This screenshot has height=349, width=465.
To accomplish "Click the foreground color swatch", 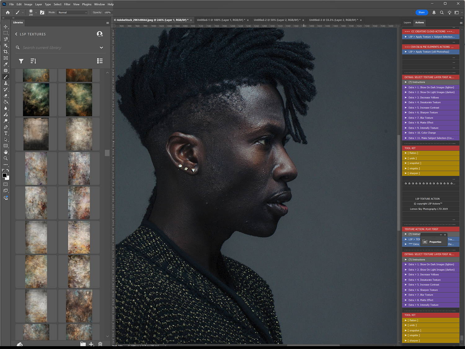I will coord(5,175).
